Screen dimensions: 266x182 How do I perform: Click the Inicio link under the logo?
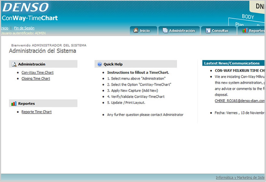coord(5,28)
